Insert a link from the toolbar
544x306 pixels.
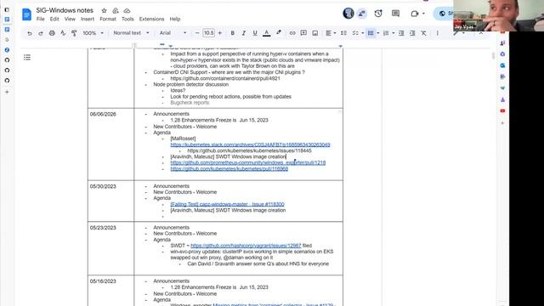292,33
